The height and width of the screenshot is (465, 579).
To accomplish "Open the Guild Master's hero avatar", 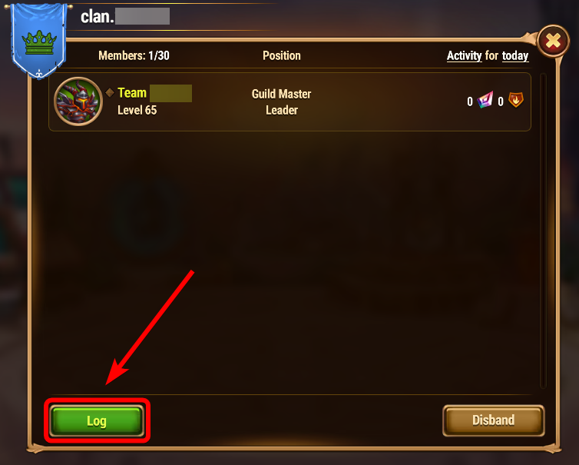I will 78,101.
